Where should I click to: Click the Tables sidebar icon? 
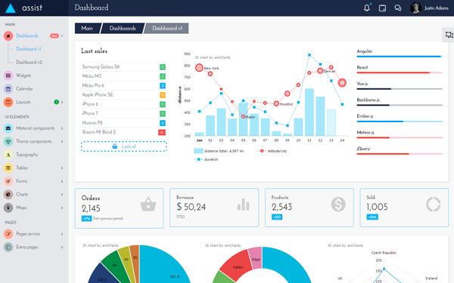click(8, 168)
